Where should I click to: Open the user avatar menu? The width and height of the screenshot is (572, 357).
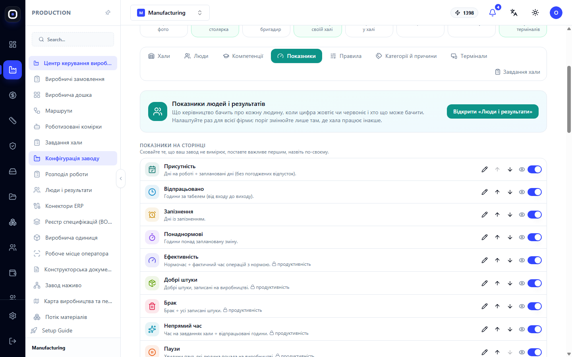[x=556, y=13]
